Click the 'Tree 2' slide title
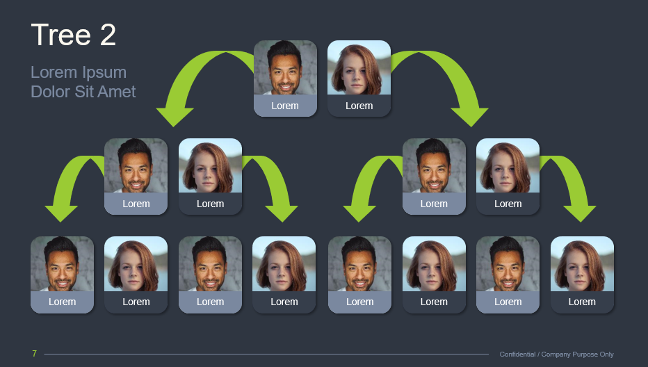Viewport: 648px width, 367px height. click(x=73, y=35)
